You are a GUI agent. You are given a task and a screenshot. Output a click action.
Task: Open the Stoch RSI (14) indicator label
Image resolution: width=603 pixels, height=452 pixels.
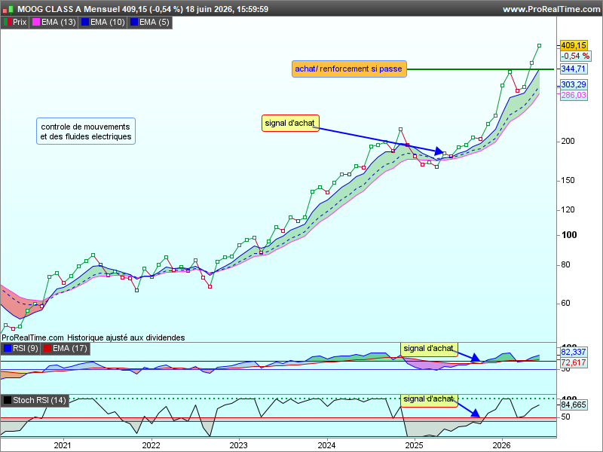pos(35,400)
